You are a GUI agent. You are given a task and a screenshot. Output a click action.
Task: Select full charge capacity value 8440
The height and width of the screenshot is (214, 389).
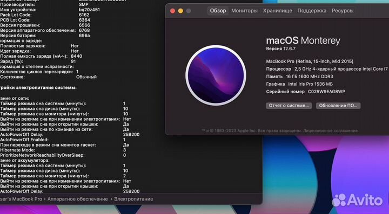[x=76, y=56]
